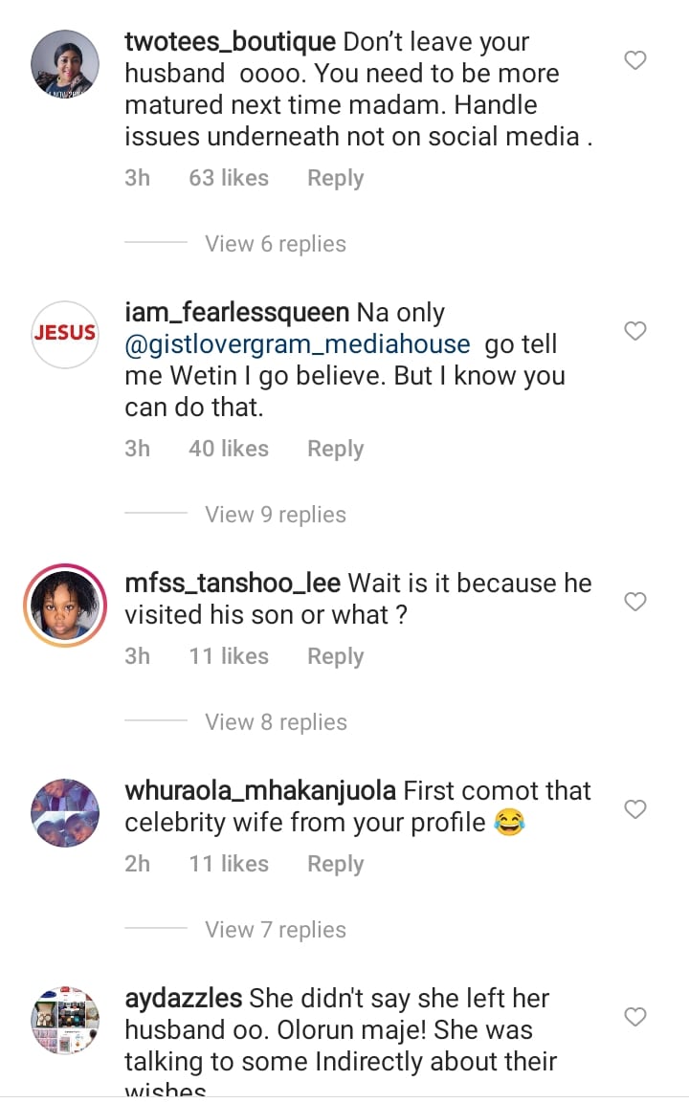Expand View 7 replies
This screenshot has height=1103, width=689.
click(x=276, y=930)
